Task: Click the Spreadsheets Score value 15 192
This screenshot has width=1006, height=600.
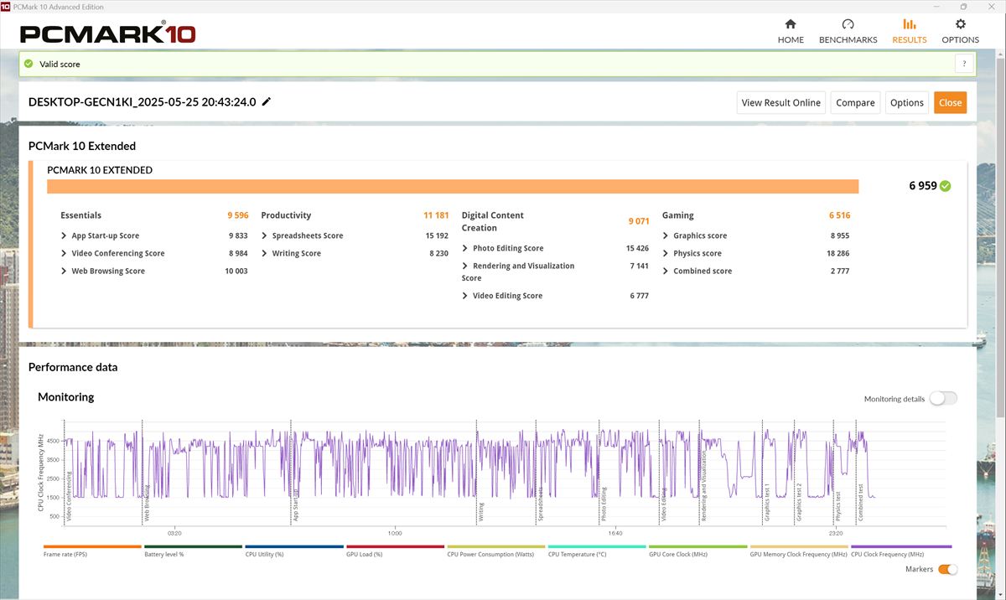Action: point(437,235)
